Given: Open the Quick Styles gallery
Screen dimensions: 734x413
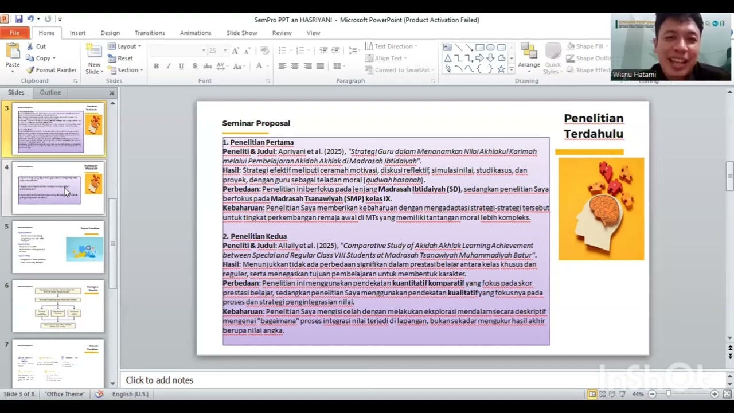Looking at the screenshot, I should pos(553,59).
